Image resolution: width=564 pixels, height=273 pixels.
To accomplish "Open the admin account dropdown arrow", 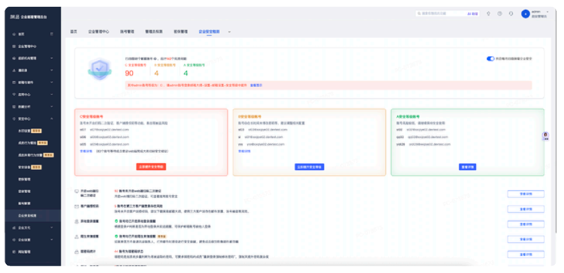I will [548, 12].
